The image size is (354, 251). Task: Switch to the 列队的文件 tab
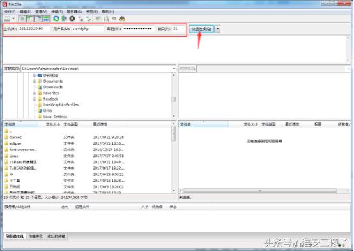pos(15,236)
